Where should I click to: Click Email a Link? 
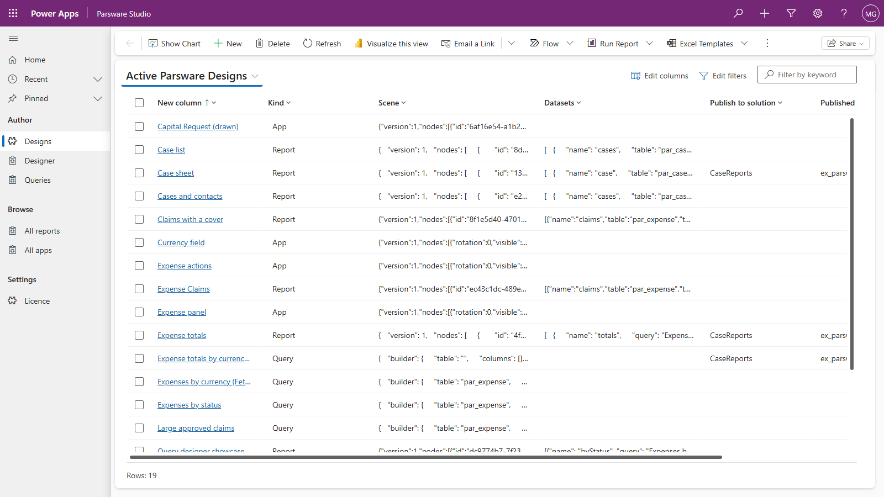[x=468, y=44]
